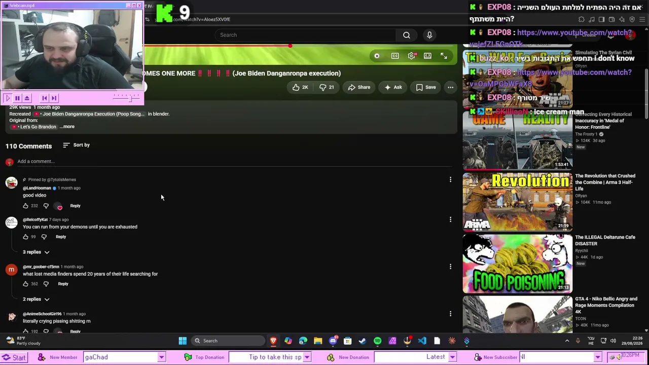This screenshot has width=649, height=365.
Task: Click the 'Add a comment...' field
Action: coord(234,161)
